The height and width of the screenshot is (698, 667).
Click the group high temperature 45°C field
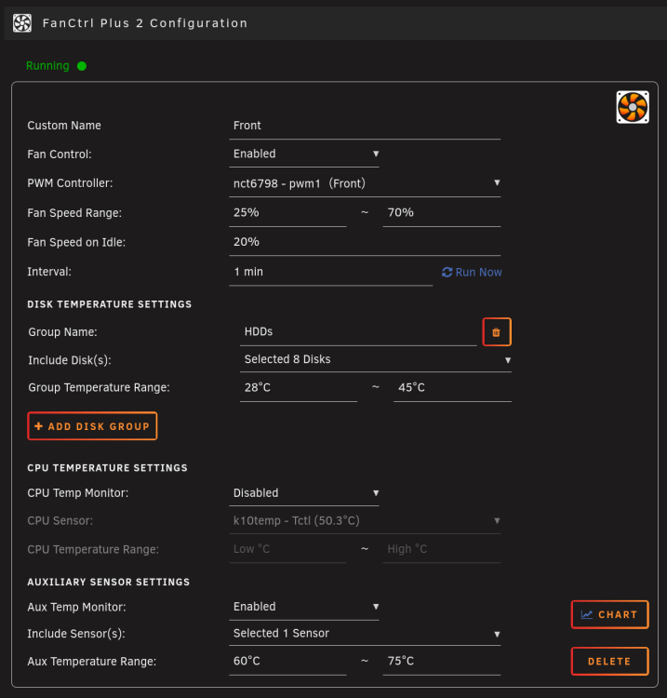(x=452, y=388)
